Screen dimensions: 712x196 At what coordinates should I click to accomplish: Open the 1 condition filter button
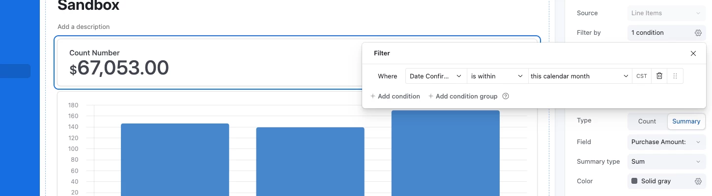(x=667, y=33)
